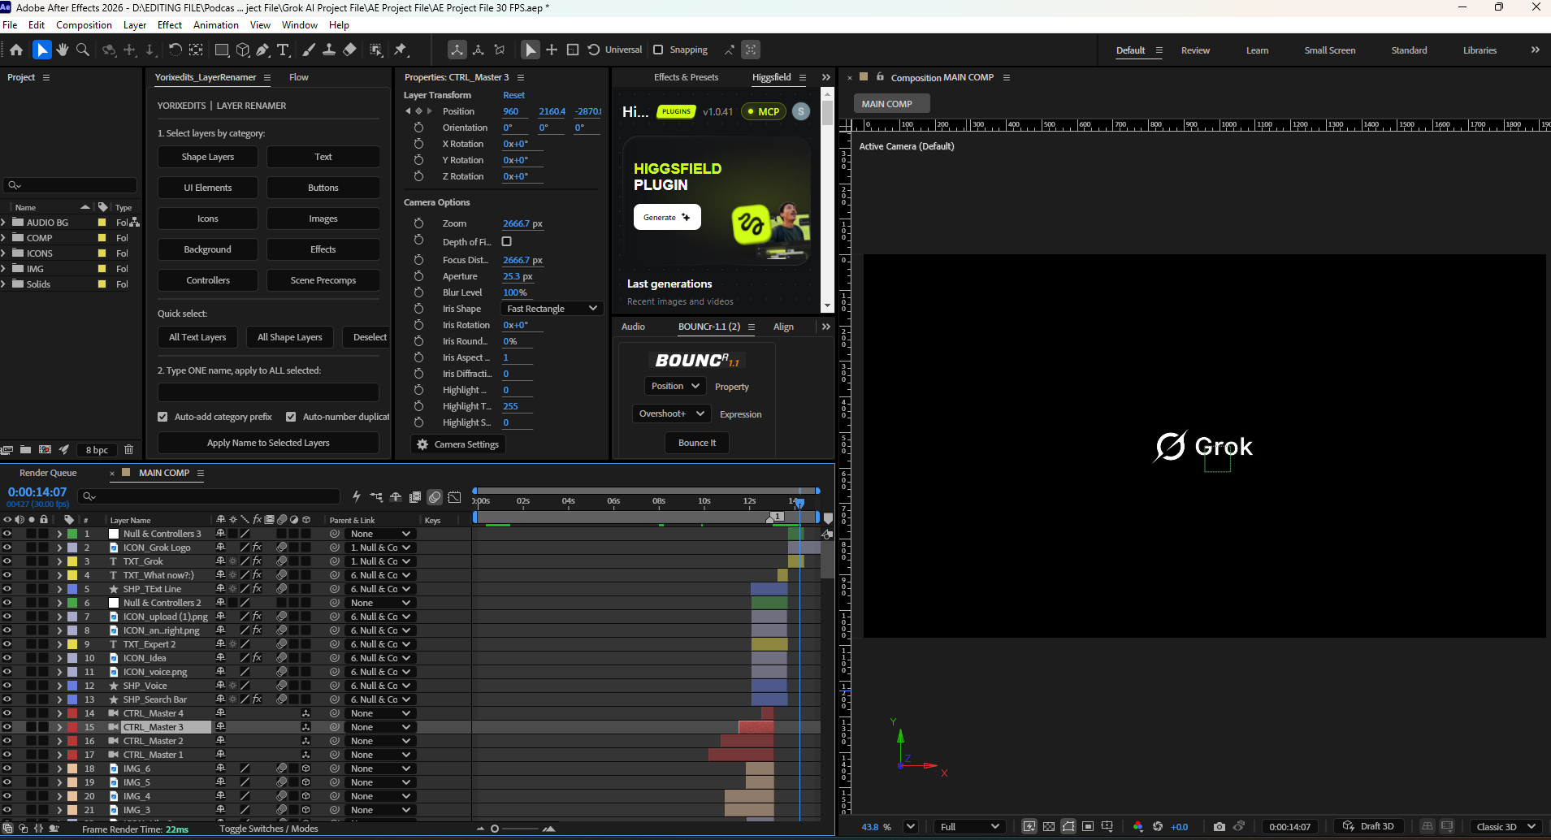Switch to the Effects & Presets tab
Image resolution: width=1551 pixels, height=840 pixels.
coord(686,77)
